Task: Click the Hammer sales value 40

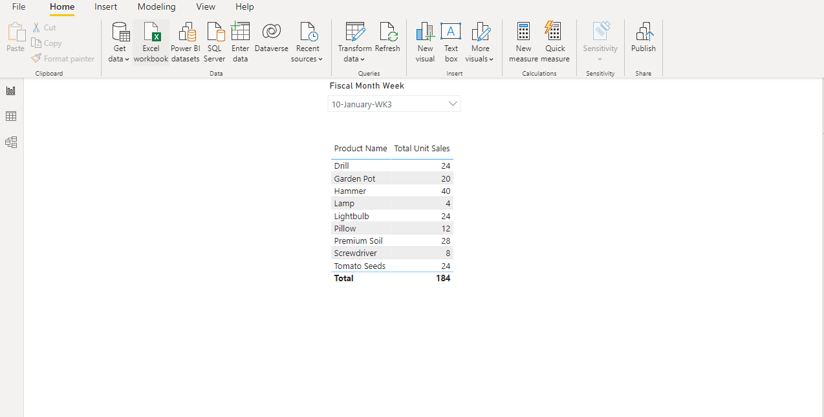Action: pos(446,191)
